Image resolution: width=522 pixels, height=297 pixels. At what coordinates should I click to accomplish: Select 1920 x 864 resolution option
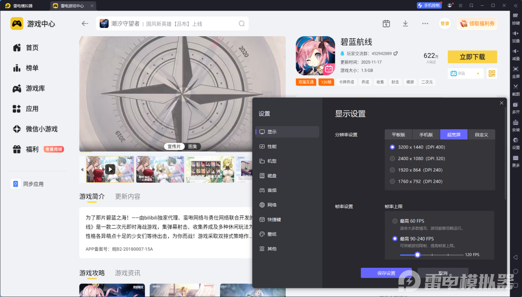click(392, 170)
